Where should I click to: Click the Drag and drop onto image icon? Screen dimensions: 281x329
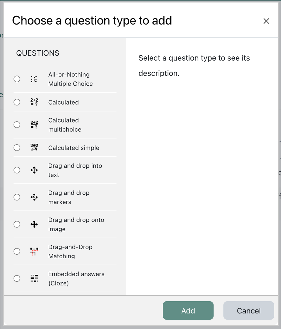[34, 224]
